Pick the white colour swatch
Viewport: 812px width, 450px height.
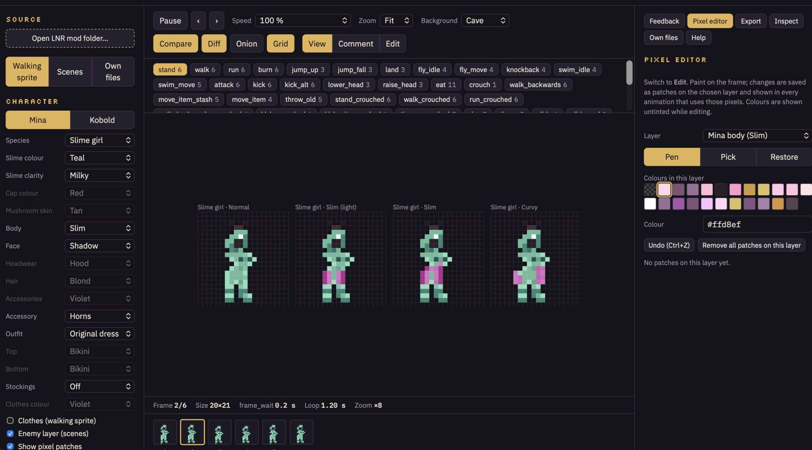(x=650, y=204)
